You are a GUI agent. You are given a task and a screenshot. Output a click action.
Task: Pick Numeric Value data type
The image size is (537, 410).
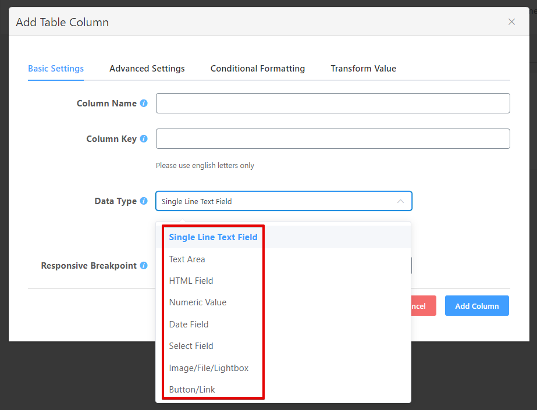click(198, 302)
